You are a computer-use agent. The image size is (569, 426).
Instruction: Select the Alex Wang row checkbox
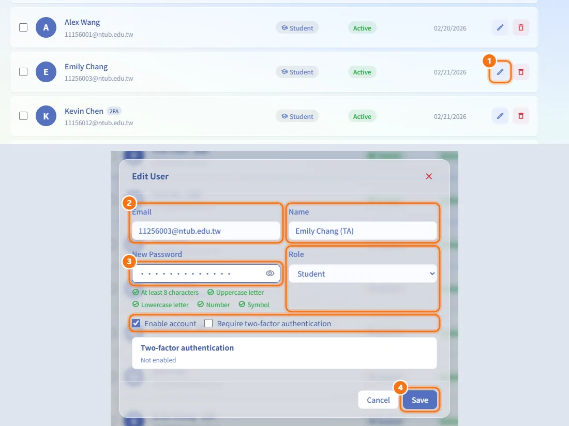pos(23,27)
